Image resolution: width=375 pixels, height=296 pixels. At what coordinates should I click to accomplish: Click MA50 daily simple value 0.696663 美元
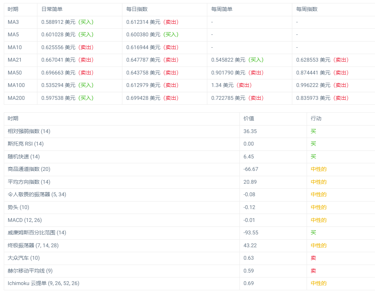click(59, 73)
